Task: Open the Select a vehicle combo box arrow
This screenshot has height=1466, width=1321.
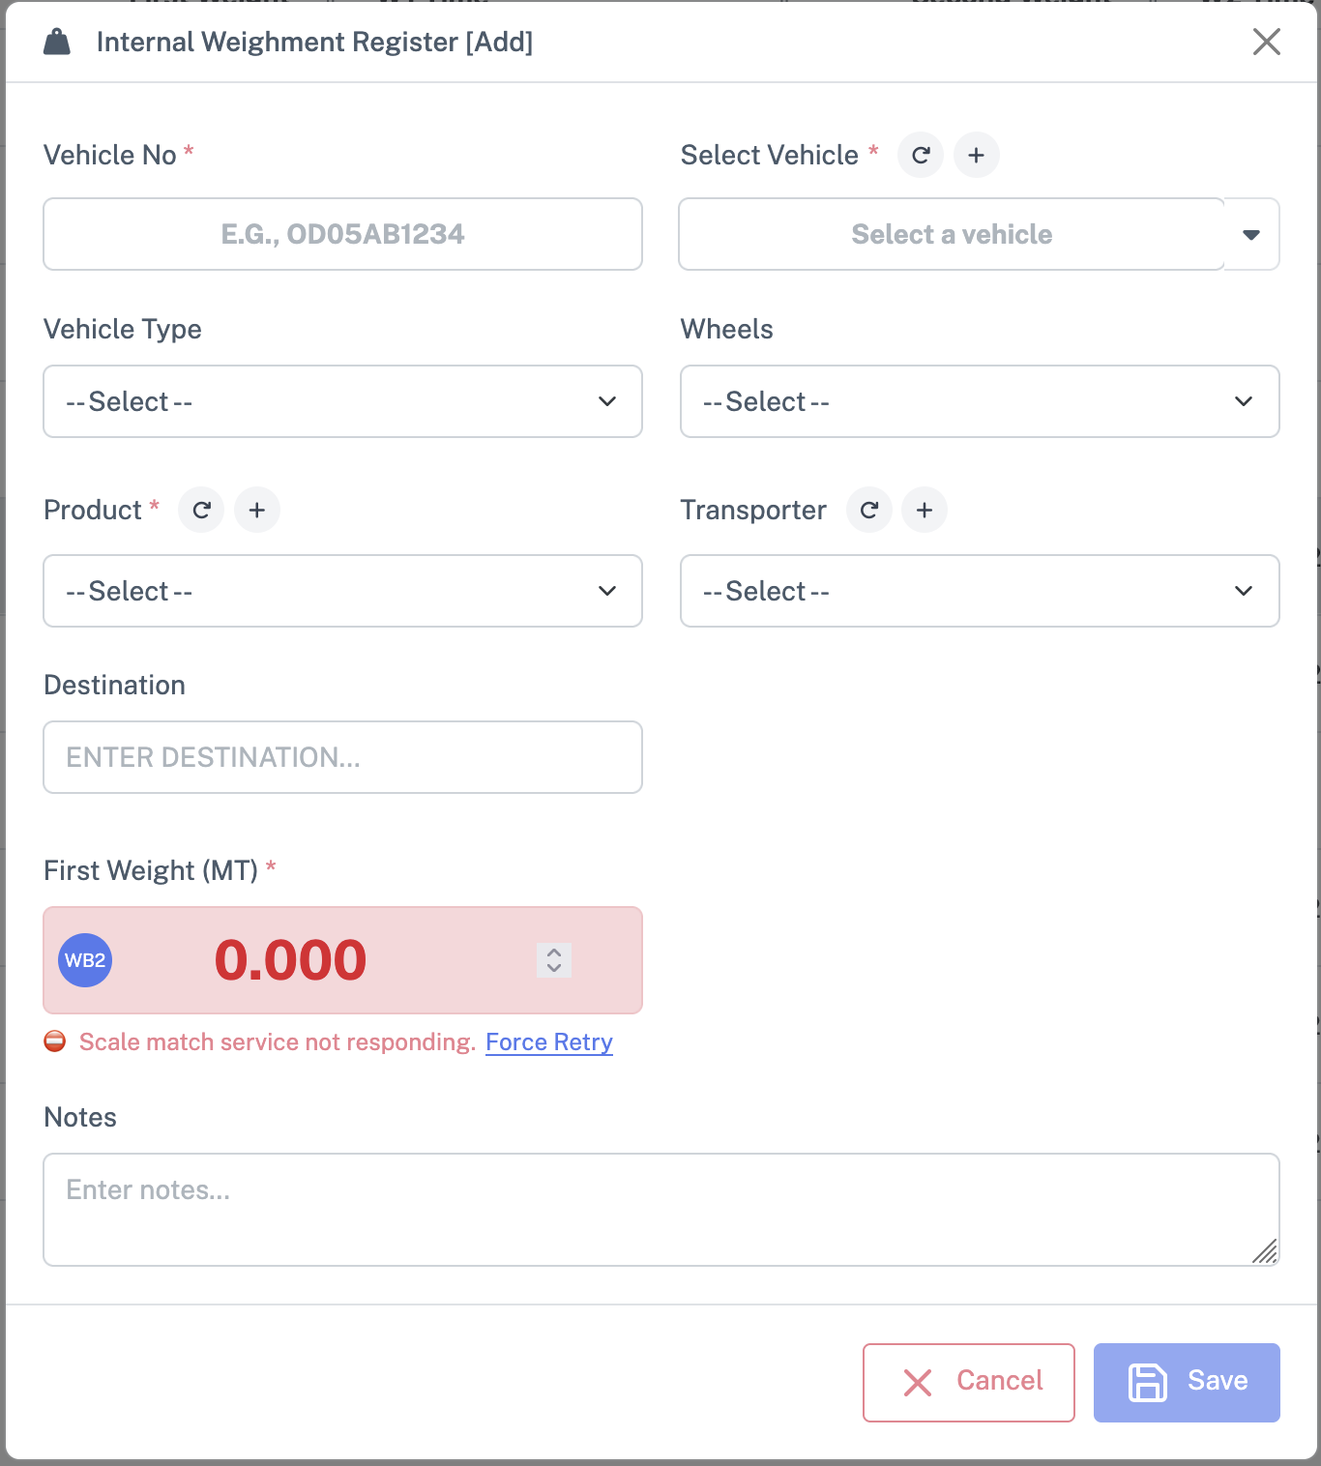Action: [x=1251, y=234]
